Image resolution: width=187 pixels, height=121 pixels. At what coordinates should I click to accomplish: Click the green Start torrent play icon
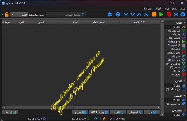coord(161,15)
